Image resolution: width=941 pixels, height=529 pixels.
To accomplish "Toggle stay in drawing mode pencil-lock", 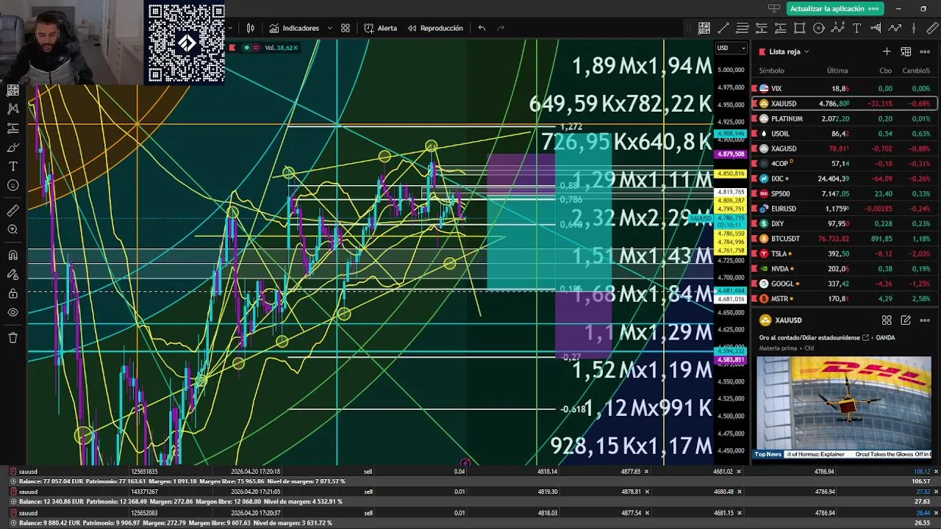I will (x=12, y=274).
